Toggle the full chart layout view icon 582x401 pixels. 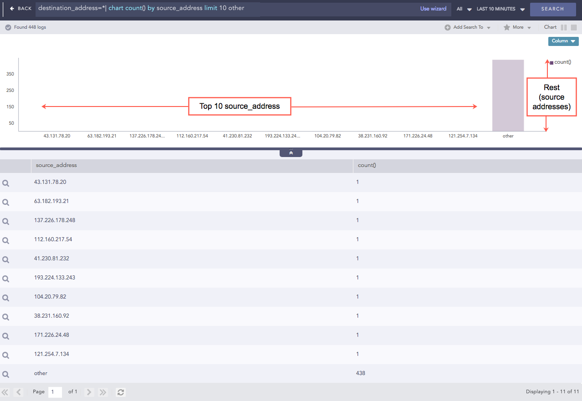(574, 27)
